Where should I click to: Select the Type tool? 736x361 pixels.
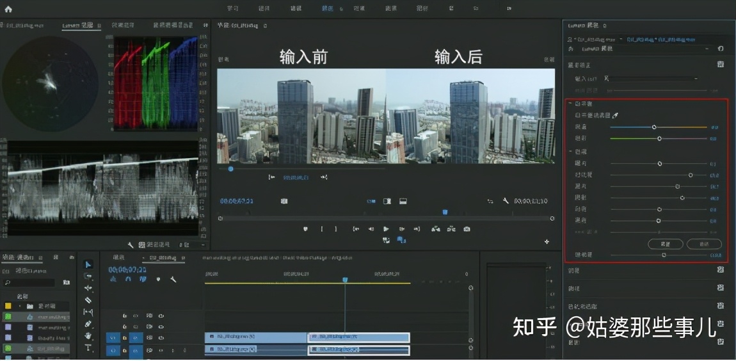(88, 348)
